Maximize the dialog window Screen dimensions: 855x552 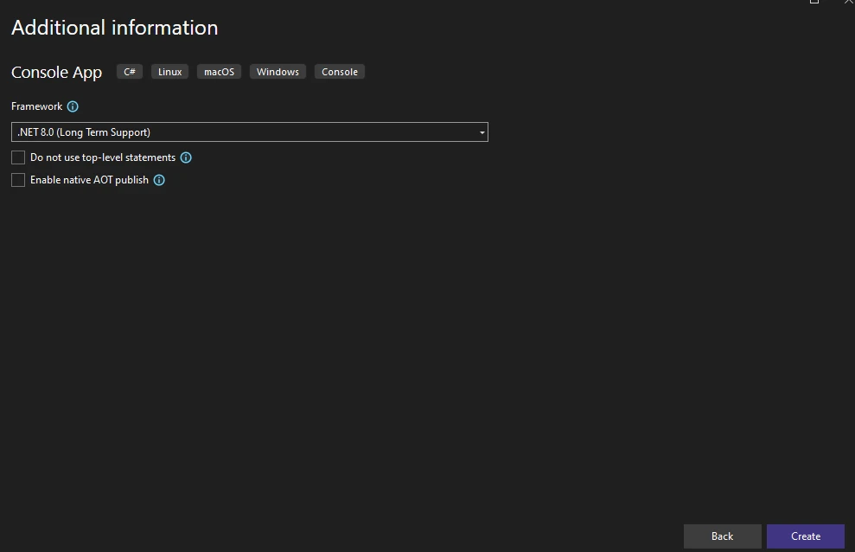(x=814, y=2)
